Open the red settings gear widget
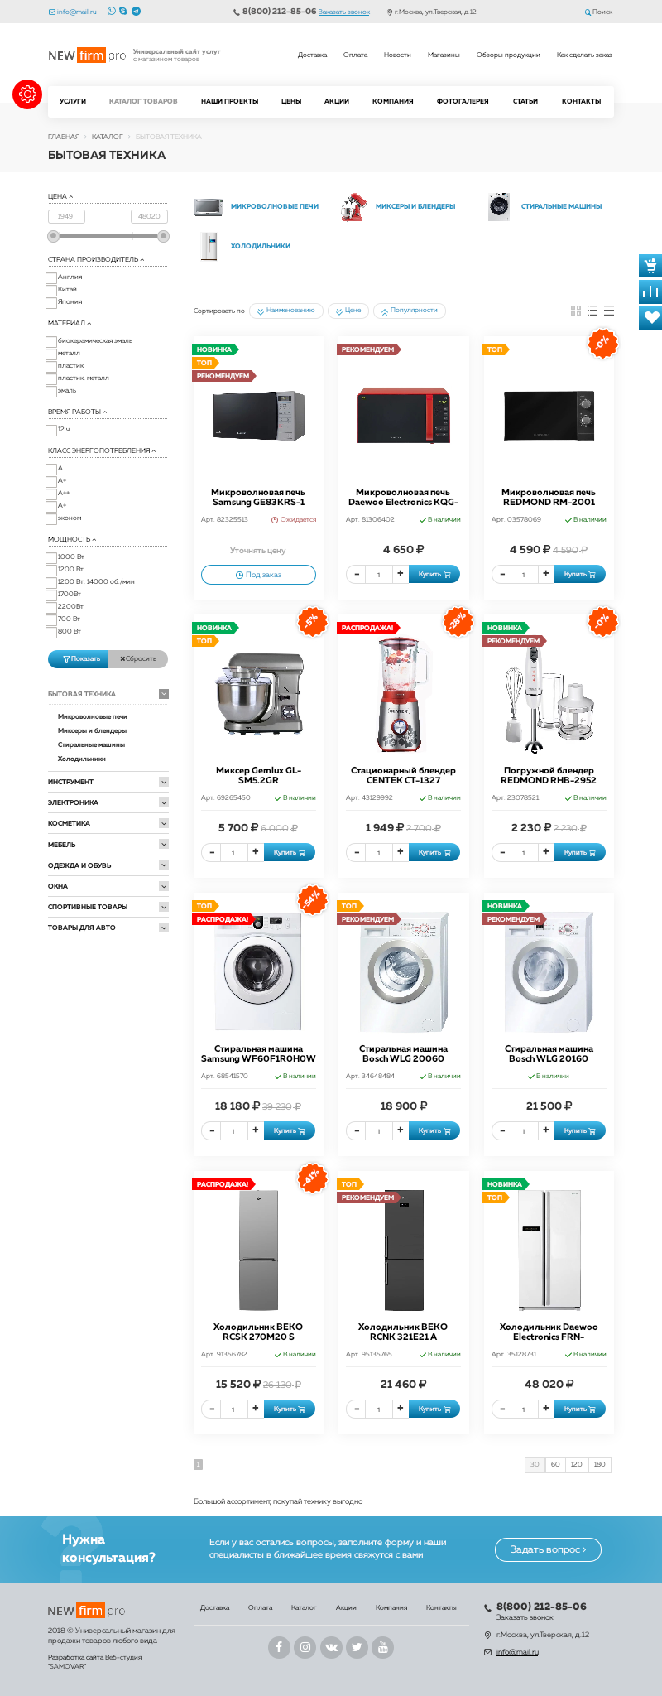Screen dimensions: 662x1696 (x=27, y=94)
